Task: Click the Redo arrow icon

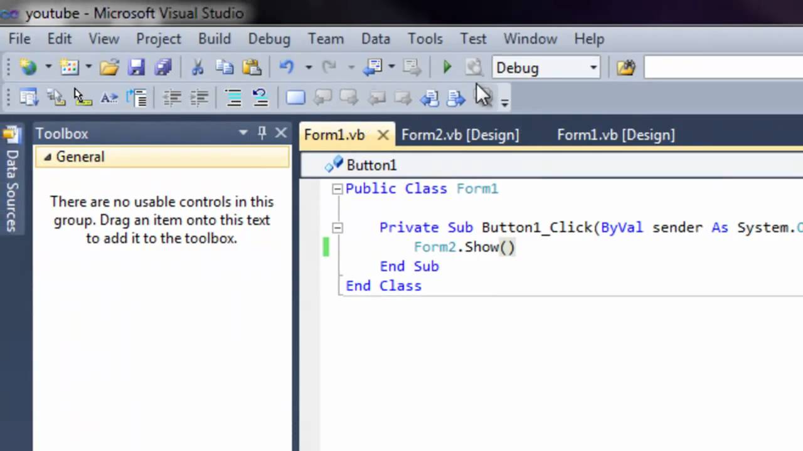Action: click(329, 67)
